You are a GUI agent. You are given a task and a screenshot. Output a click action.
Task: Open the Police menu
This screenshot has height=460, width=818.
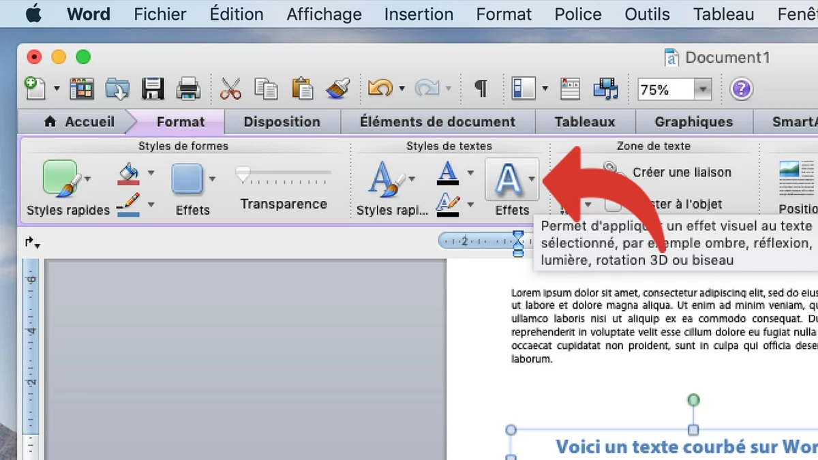[x=578, y=14]
